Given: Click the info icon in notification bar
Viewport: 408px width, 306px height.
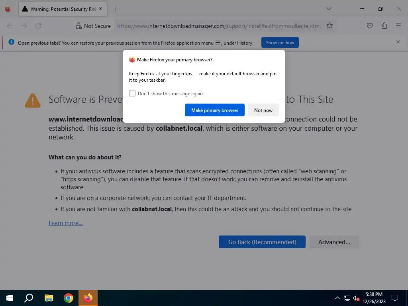Looking at the screenshot, I should pyautogui.click(x=11, y=42).
